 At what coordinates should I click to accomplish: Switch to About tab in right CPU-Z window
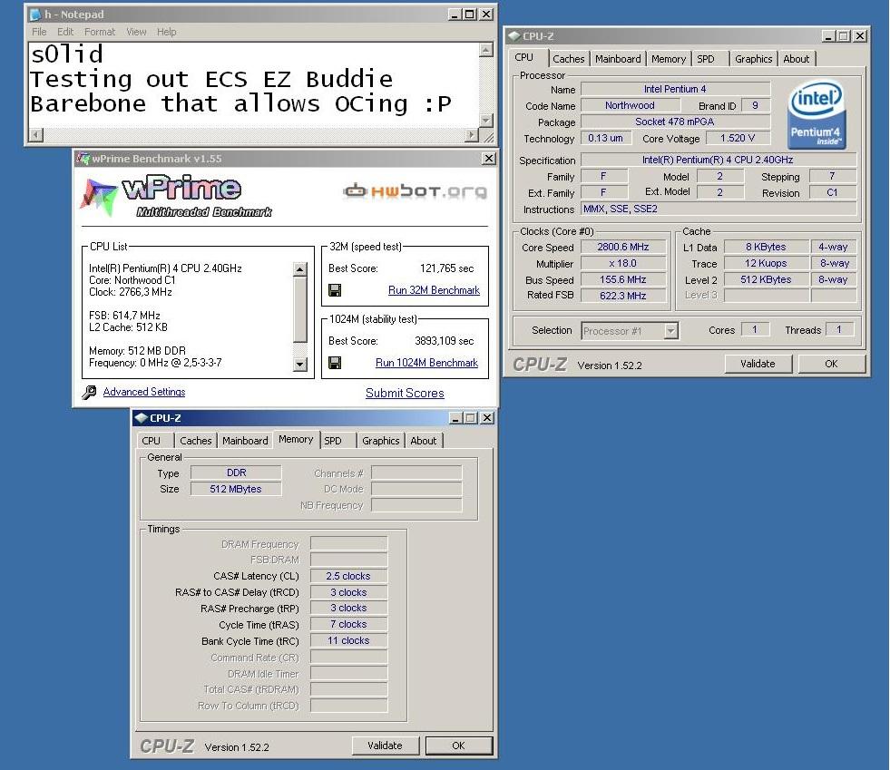[x=796, y=59]
